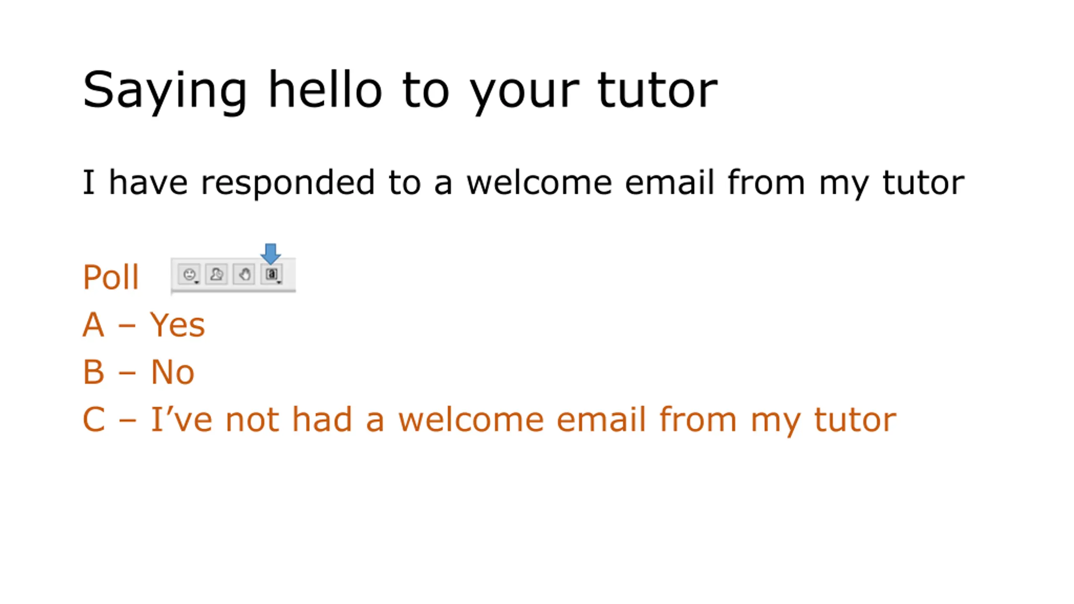Viewport: 1074px width, 604px height.
Task: Click the orange Poll heading
Action: click(111, 277)
